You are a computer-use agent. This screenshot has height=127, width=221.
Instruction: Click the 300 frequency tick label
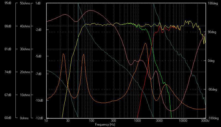113,121
